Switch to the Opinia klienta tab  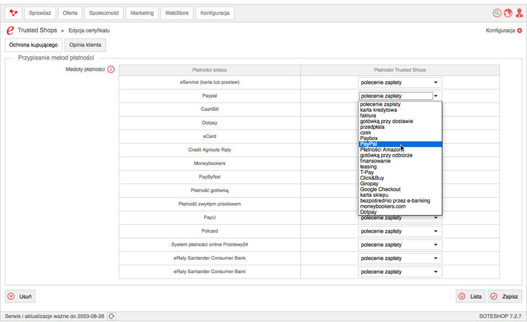click(x=85, y=45)
